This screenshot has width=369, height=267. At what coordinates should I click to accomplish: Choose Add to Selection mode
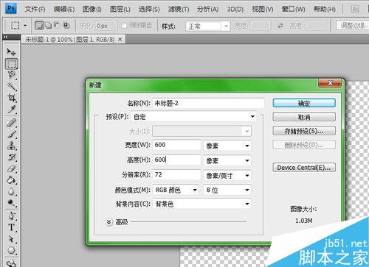pyautogui.click(x=48, y=25)
